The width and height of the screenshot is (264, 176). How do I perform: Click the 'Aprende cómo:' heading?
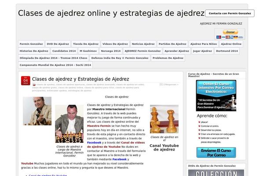click(x=212, y=116)
